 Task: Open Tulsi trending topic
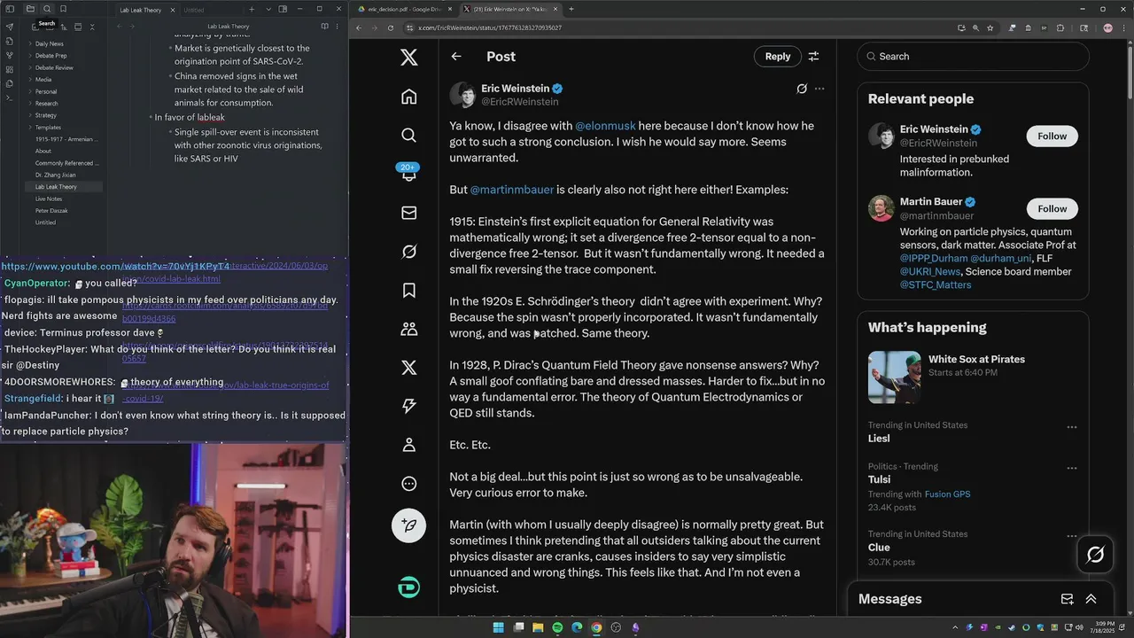click(879, 479)
